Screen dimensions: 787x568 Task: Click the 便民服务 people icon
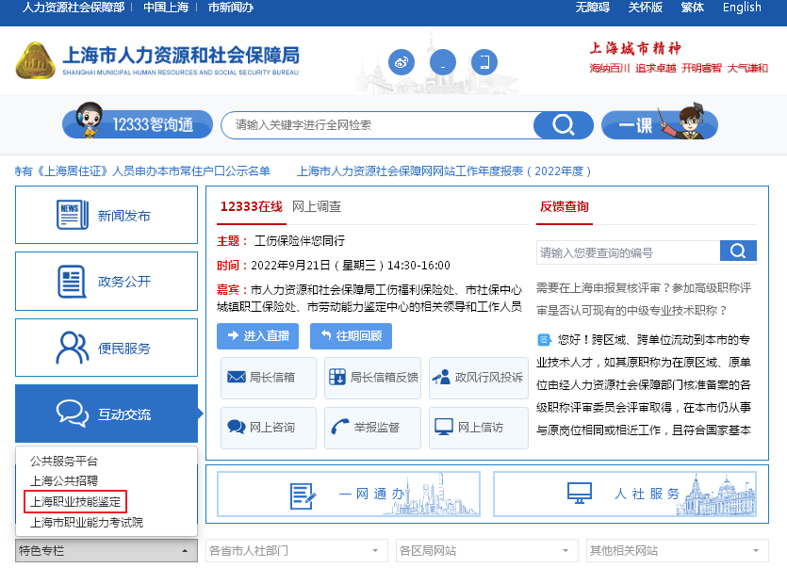[73, 348]
